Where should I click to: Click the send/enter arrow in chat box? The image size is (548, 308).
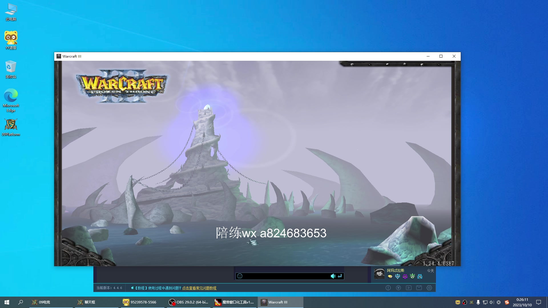(340, 276)
